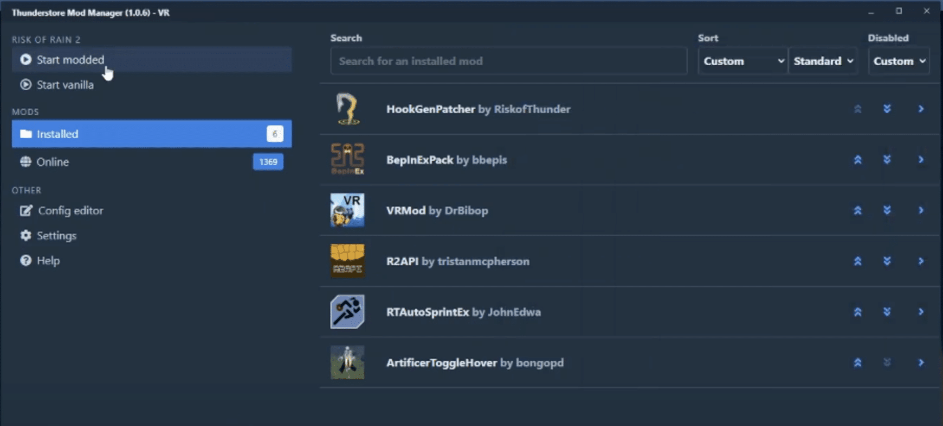Click the Installed count badge 6
The image size is (943, 426).
click(275, 134)
